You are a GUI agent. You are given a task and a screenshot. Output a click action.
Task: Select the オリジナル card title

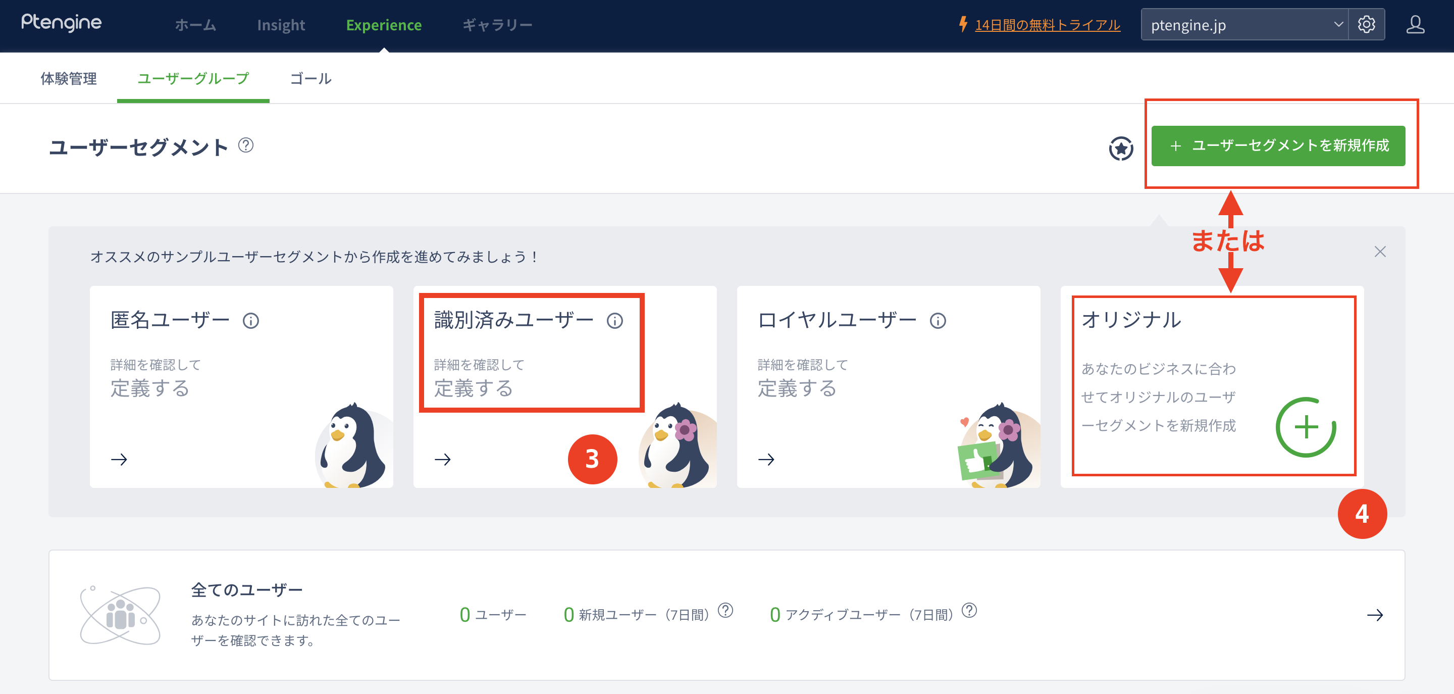click(x=1130, y=320)
